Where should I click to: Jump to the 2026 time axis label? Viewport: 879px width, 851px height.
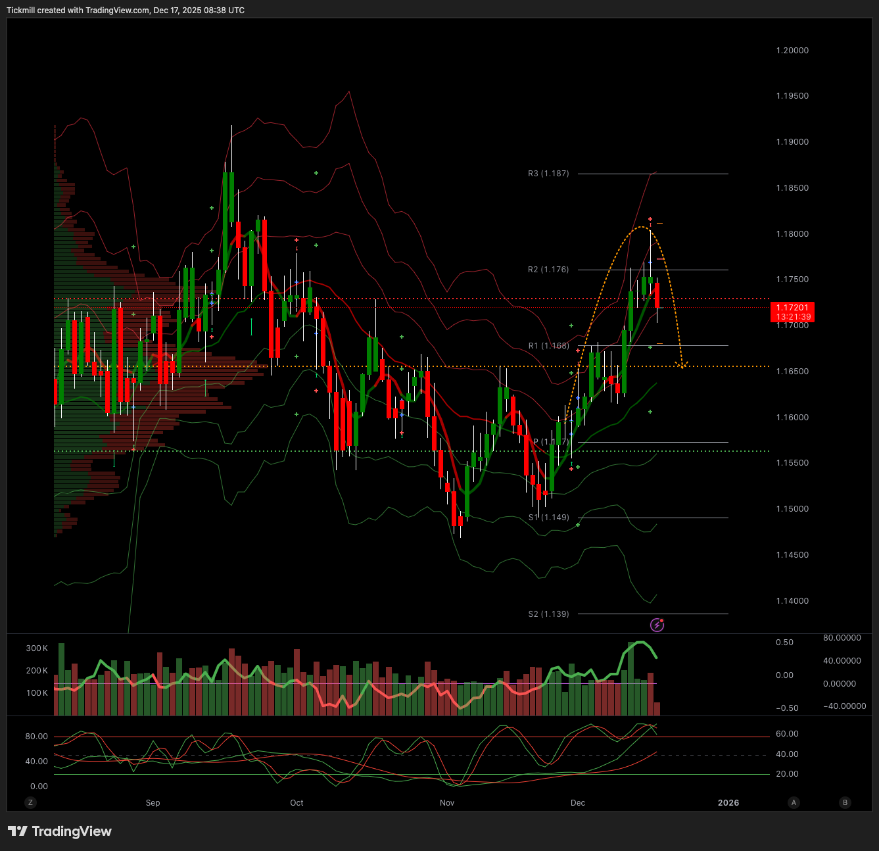[x=728, y=803]
